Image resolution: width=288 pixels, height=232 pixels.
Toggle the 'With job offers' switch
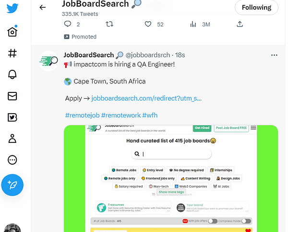point(213,221)
